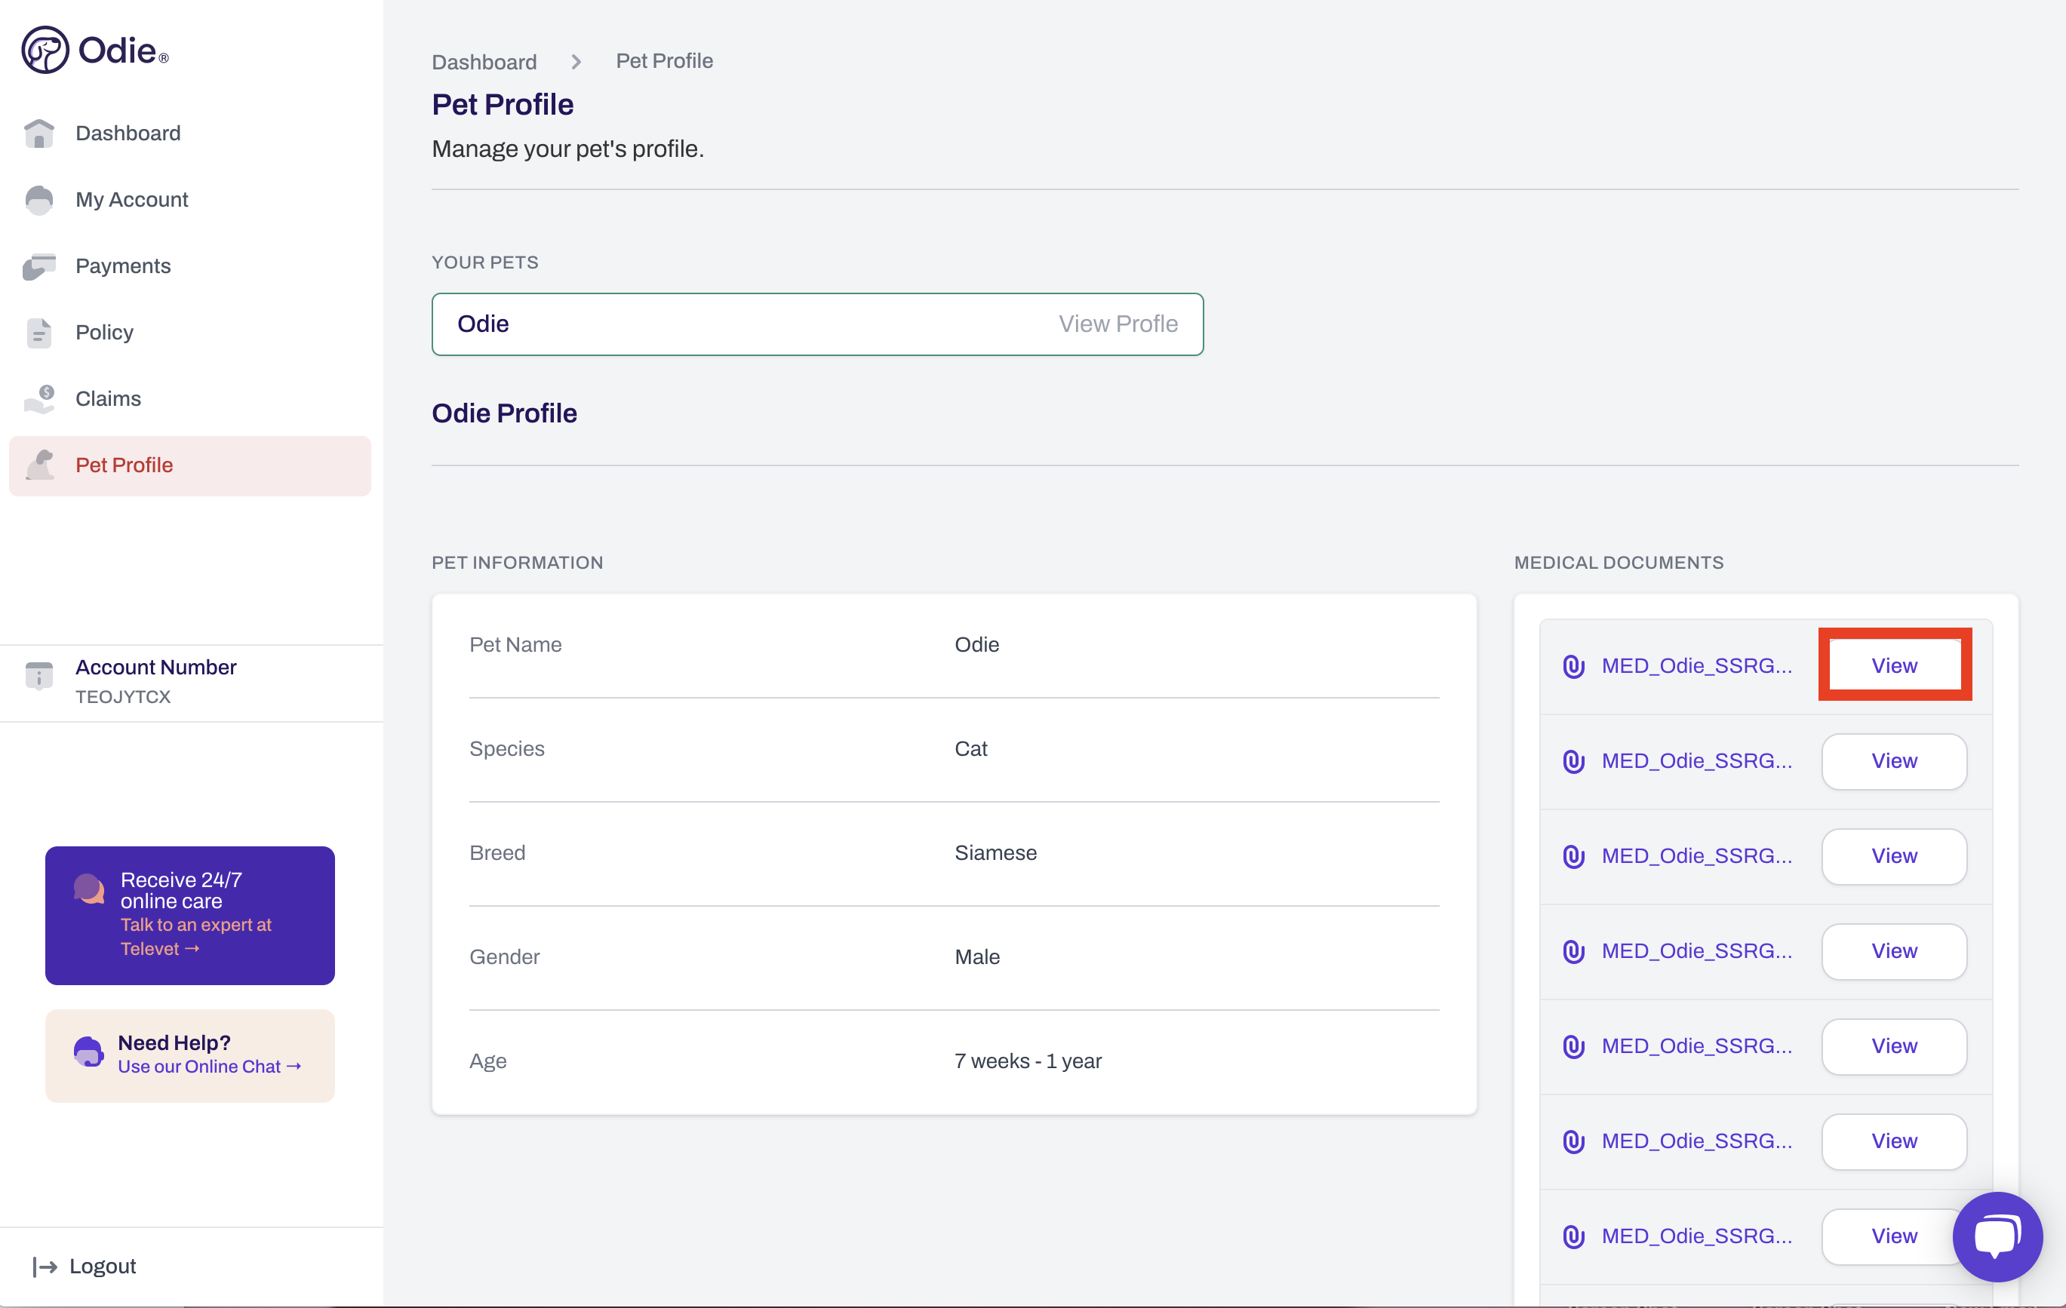The image size is (2066, 1308).
Task: Select the Dashboard home icon
Action: (38, 133)
